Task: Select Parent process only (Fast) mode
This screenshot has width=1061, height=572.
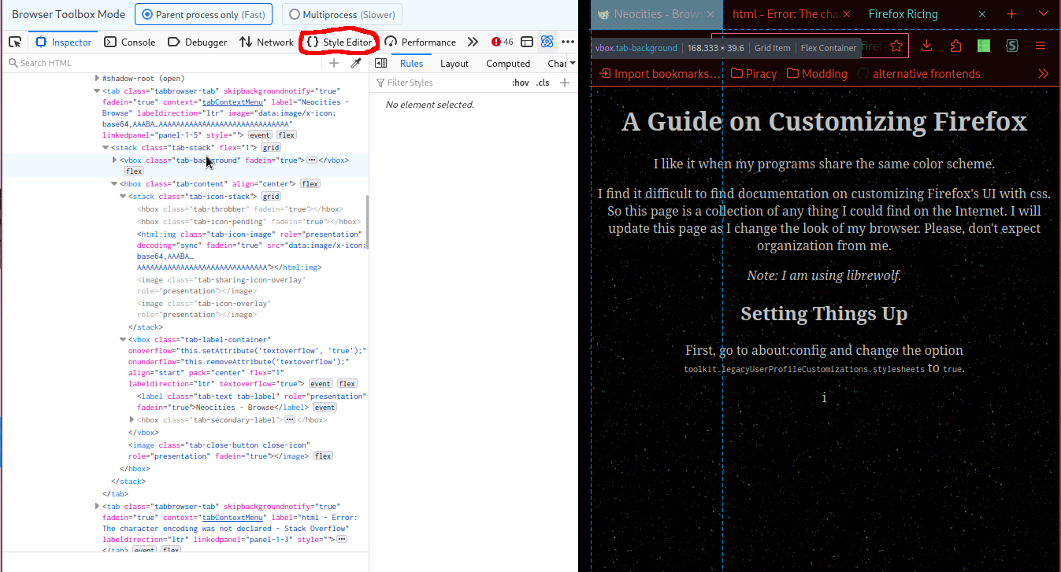Action: 204,14
